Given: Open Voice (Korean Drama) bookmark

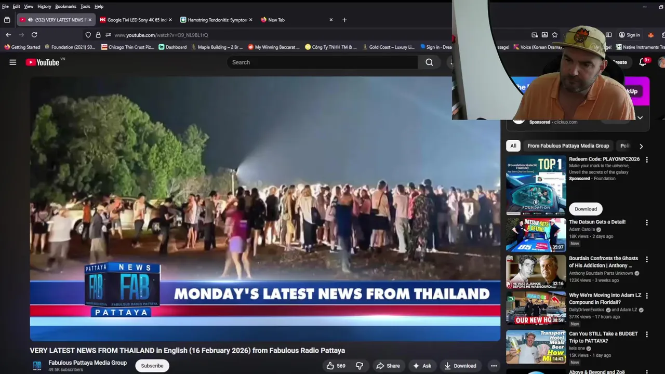Looking at the screenshot, I should [538, 47].
